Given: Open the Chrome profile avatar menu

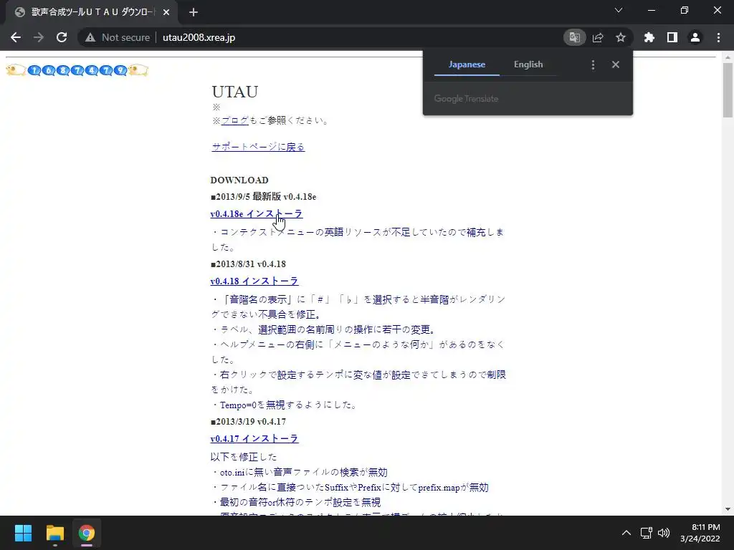Looking at the screenshot, I should coord(695,37).
